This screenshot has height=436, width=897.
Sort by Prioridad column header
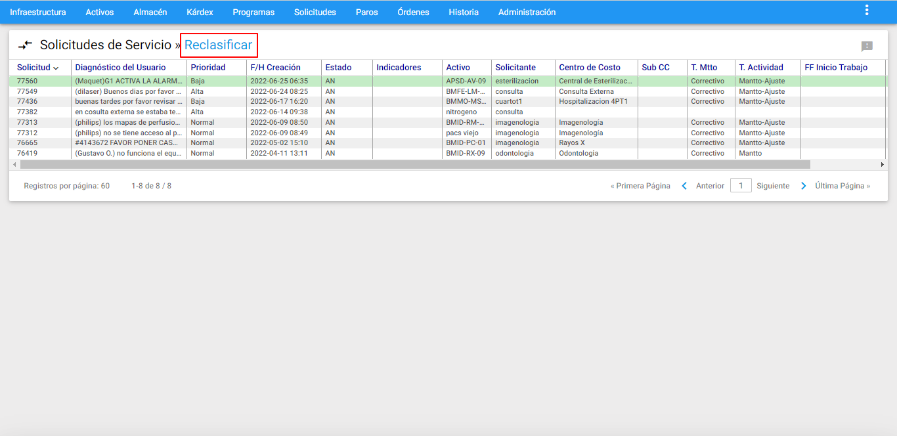[x=208, y=68]
